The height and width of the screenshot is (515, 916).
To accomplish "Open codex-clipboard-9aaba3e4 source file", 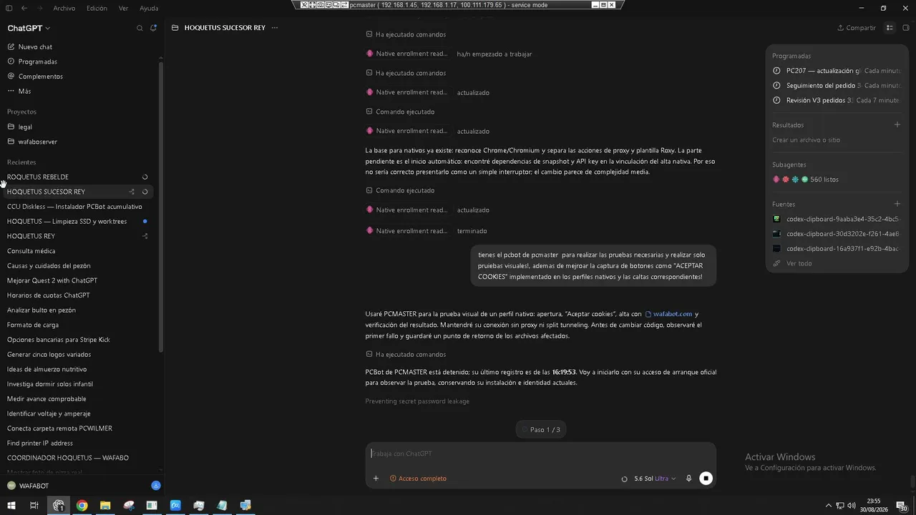I will click(837, 219).
